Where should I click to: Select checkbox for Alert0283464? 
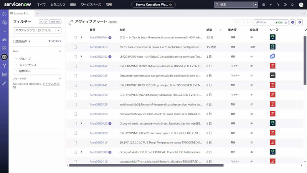pos(75,37)
